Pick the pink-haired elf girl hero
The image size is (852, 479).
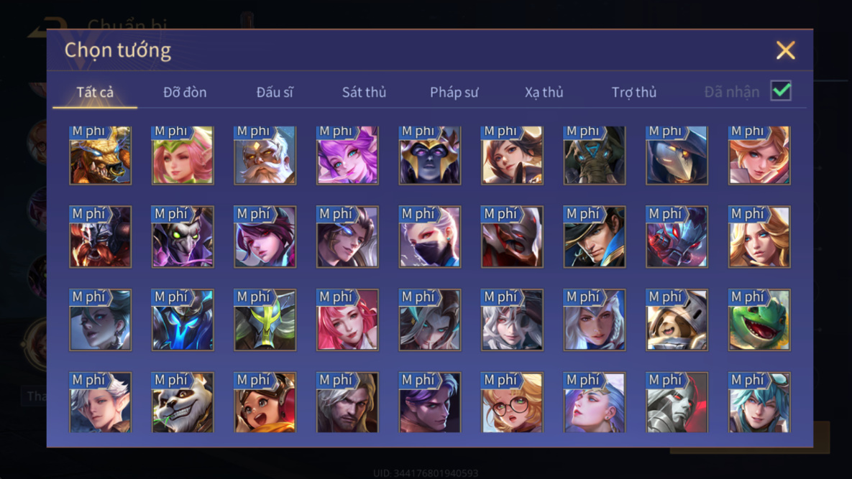(183, 155)
